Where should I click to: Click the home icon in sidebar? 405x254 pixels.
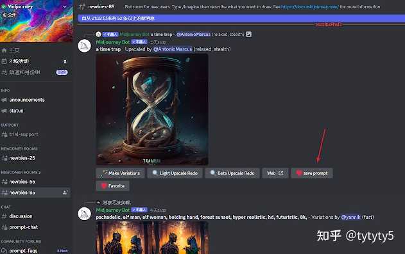pos(4,51)
